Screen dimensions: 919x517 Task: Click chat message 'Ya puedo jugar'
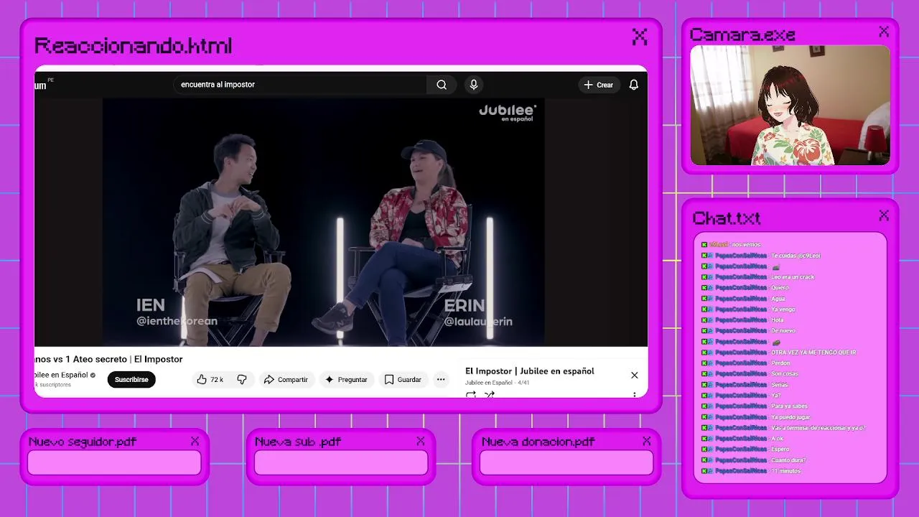click(789, 417)
